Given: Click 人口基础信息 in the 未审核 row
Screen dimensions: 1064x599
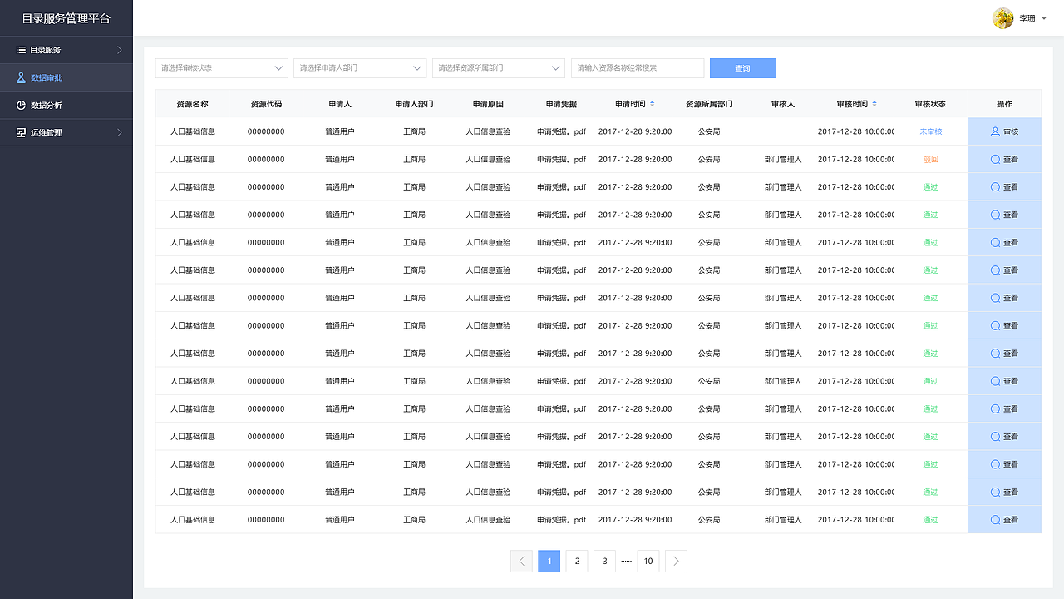Looking at the screenshot, I should coord(193,131).
